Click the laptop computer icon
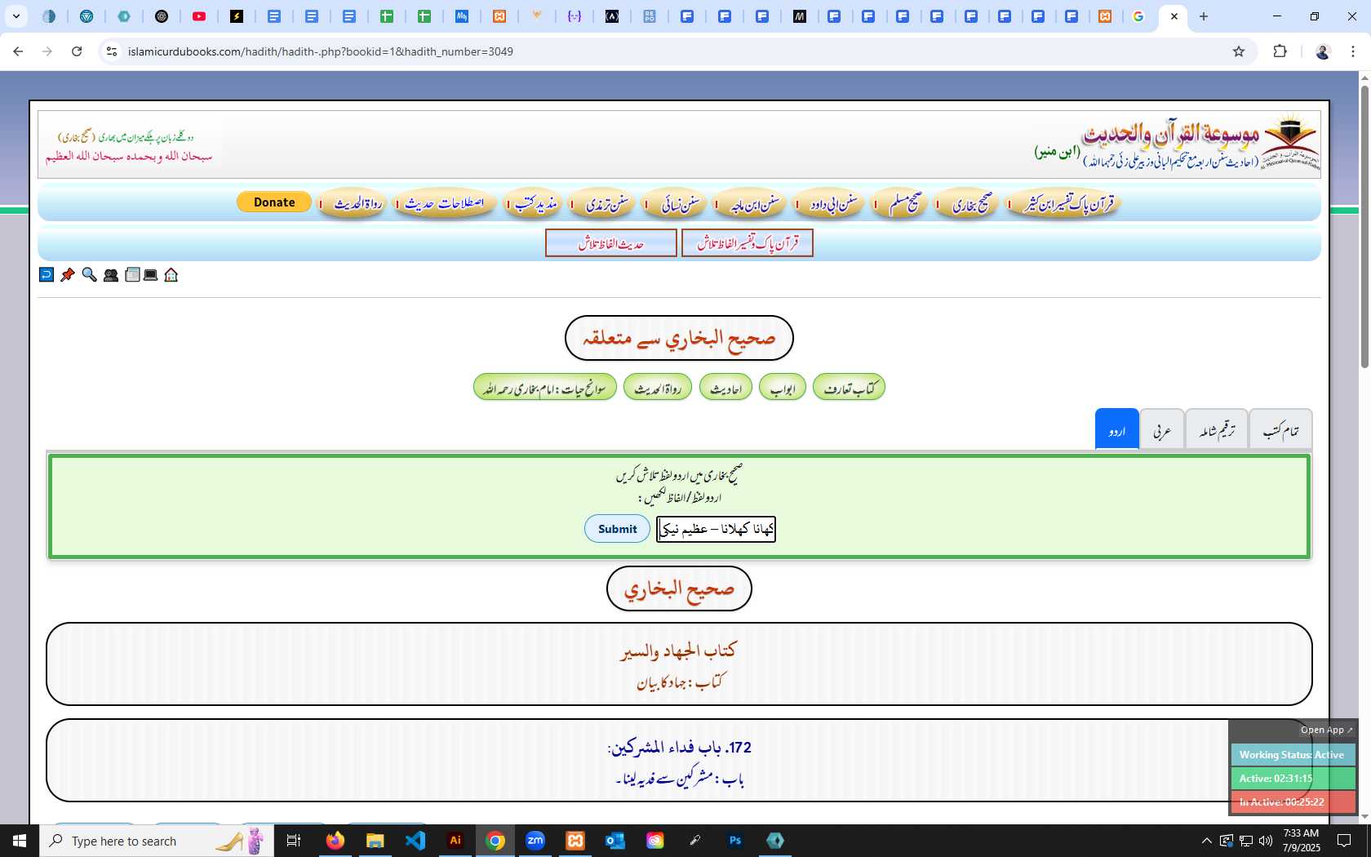Viewport: 1371px width, 857px height. tap(150, 275)
